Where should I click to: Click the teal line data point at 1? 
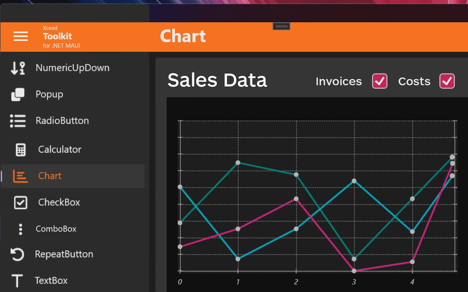[238, 162]
